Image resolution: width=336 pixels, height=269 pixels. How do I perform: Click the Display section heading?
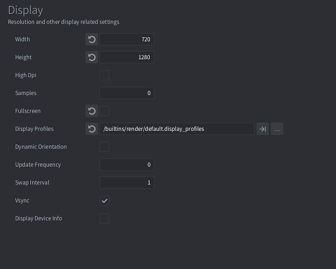(x=25, y=10)
